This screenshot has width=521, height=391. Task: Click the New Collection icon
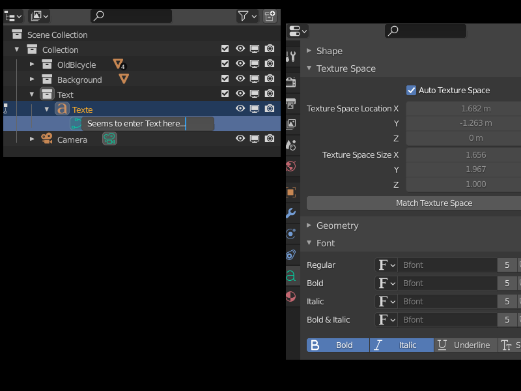coord(270,16)
